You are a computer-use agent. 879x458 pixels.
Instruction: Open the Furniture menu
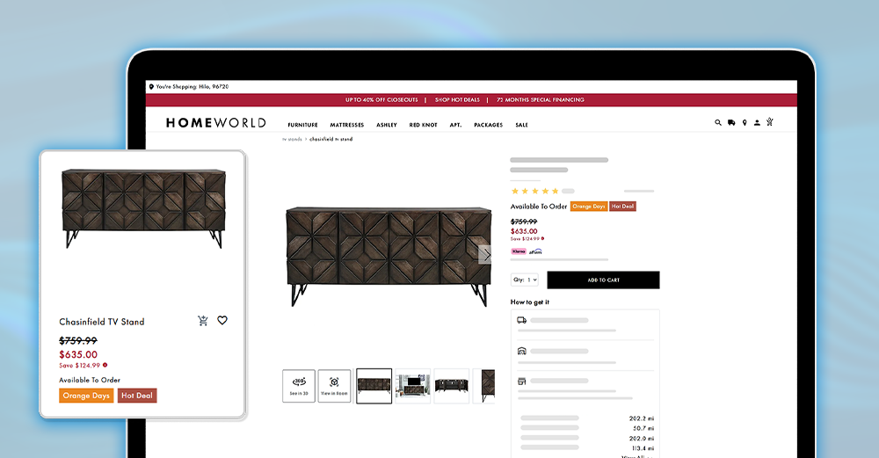click(302, 125)
